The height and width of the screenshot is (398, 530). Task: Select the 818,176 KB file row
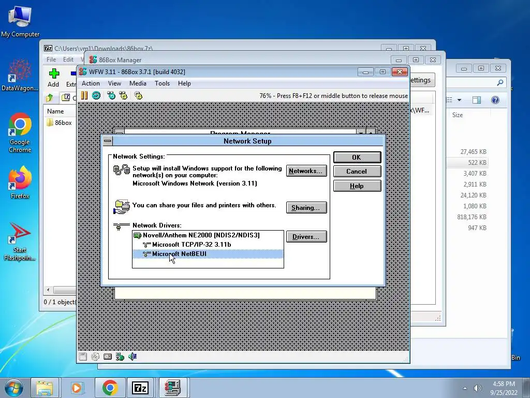coord(472,217)
